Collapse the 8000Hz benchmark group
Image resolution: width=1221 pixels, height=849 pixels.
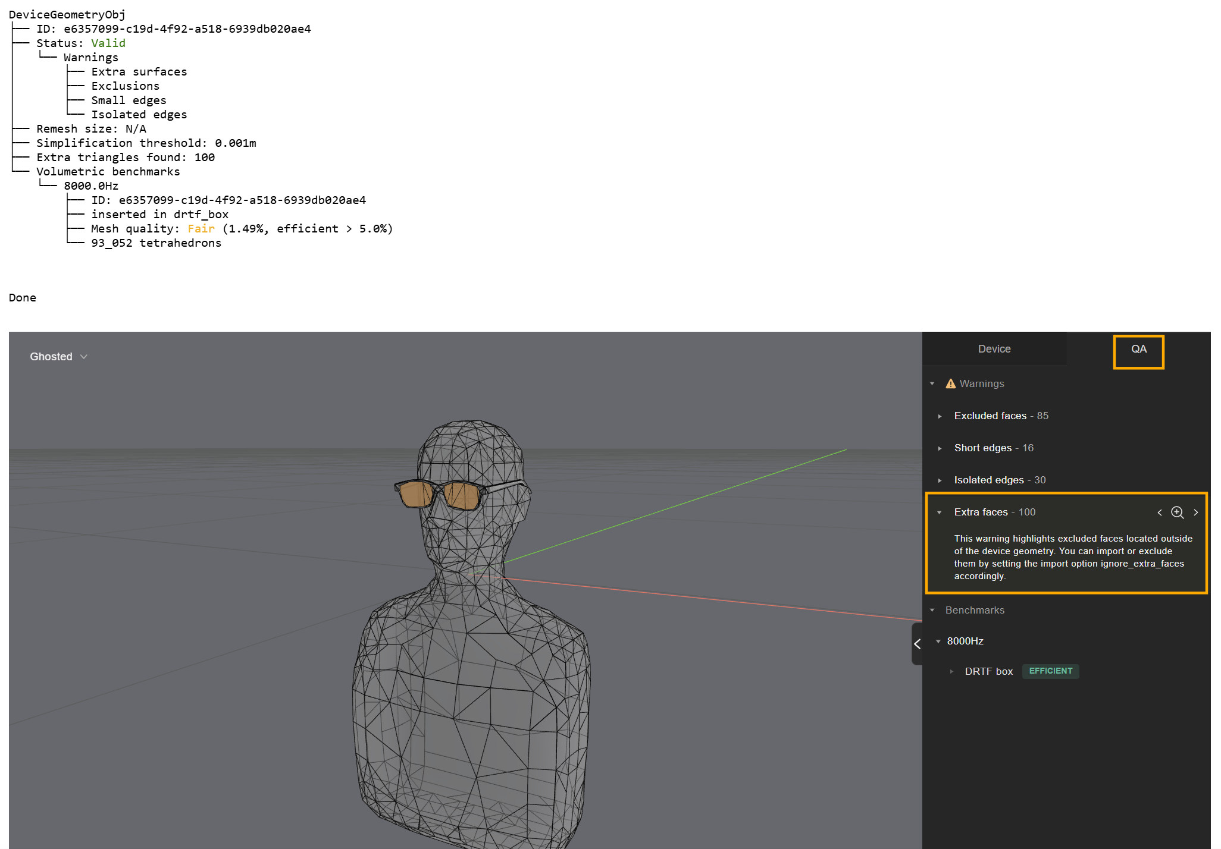point(938,642)
